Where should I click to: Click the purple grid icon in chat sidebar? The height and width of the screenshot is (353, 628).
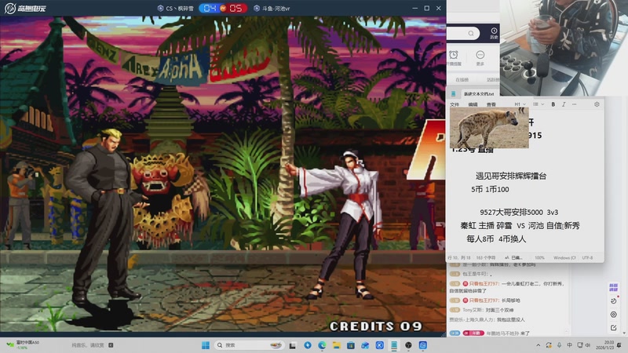pos(613,287)
